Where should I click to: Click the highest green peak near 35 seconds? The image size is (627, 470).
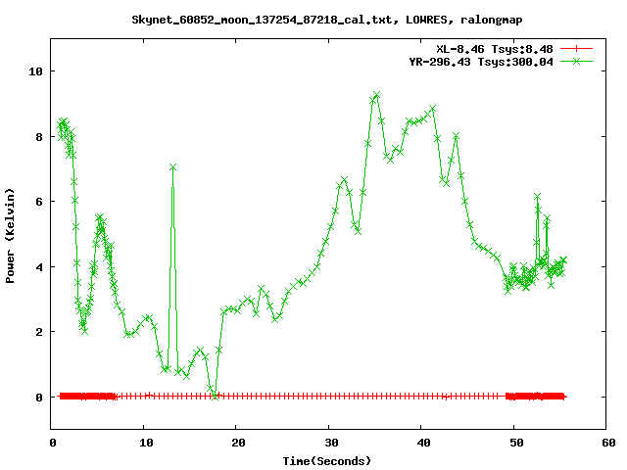376,95
